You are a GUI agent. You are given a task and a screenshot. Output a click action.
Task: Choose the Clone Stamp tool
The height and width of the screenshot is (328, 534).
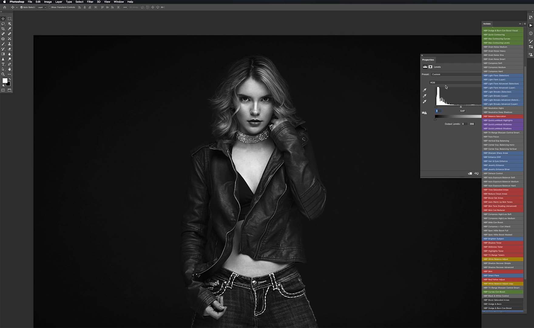point(9,44)
